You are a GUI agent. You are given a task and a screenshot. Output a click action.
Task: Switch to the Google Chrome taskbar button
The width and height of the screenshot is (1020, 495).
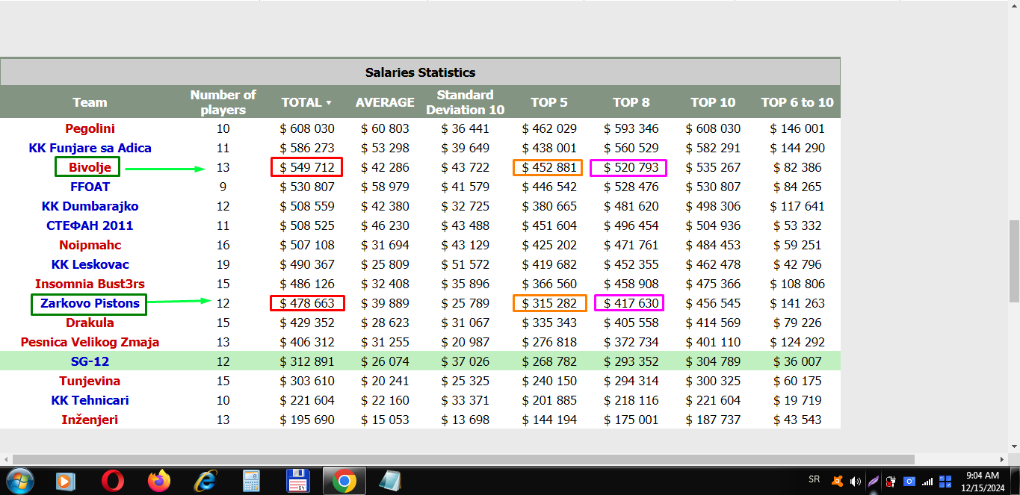click(344, 481)
